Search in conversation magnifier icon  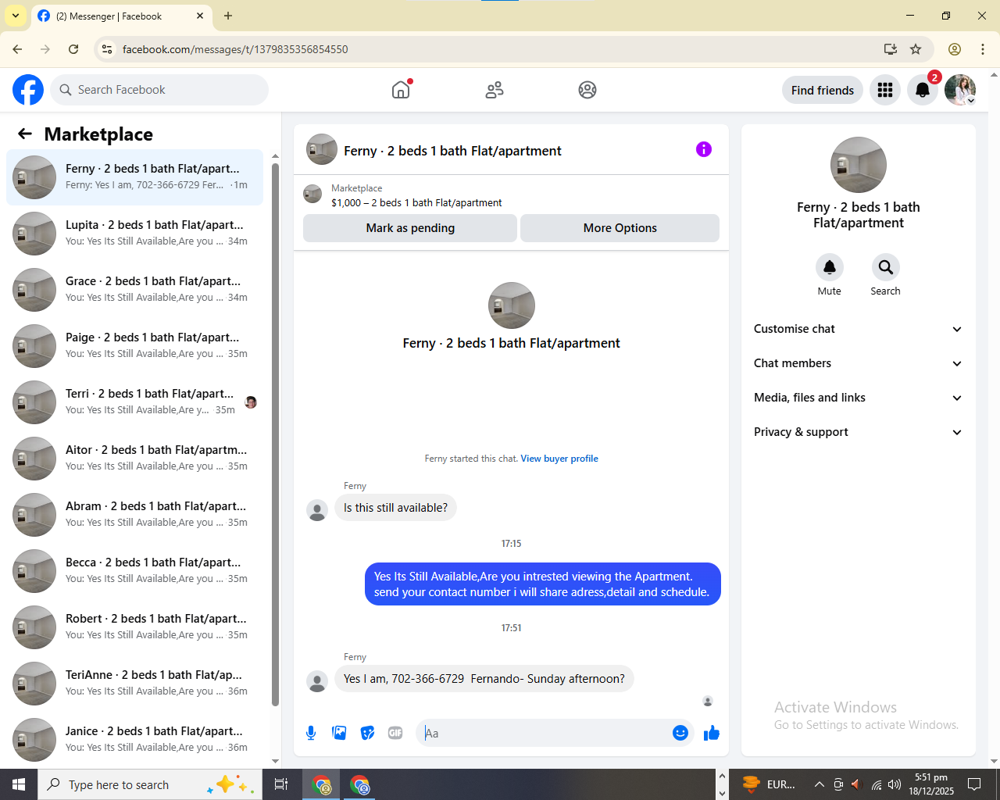click(x=886, y=267)
